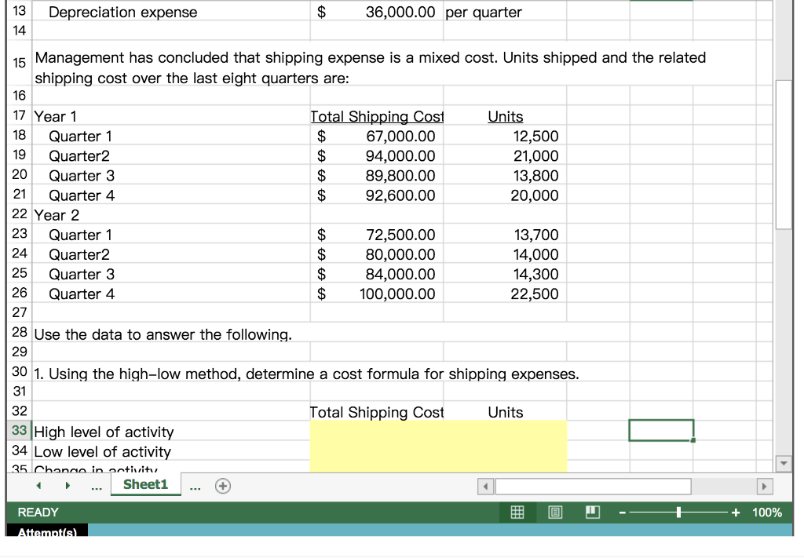
Task: Add a new worksheet with the plus button
Action: pyautogui.click(x=222, y=486)
